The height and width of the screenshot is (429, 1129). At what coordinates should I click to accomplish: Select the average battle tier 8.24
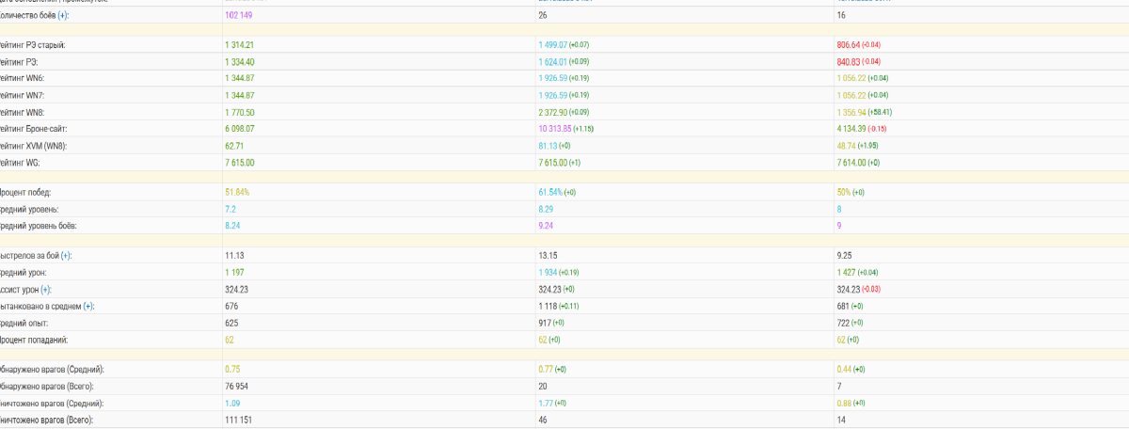pyautogui.click(x=232, y=226)
